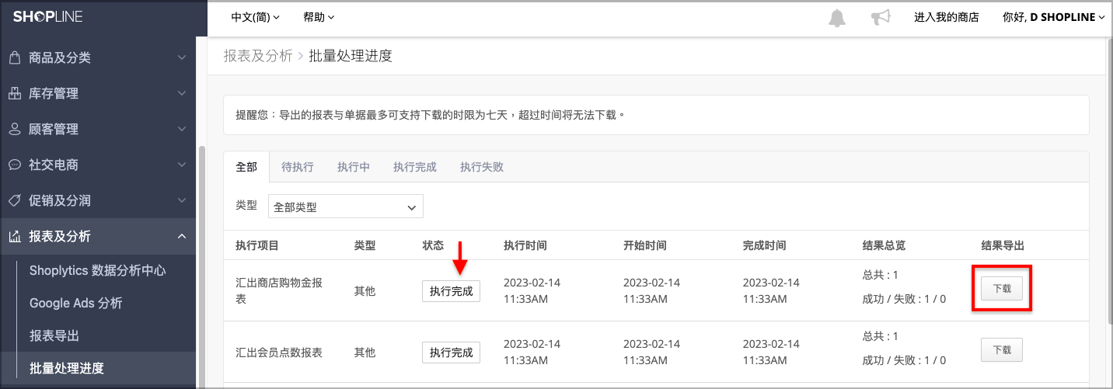
Task: Switch to the 执行失败 tab
Action: point(482,167)
